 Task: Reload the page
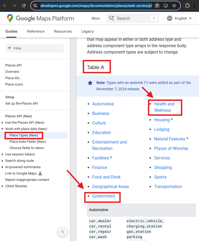click(24, 6)
